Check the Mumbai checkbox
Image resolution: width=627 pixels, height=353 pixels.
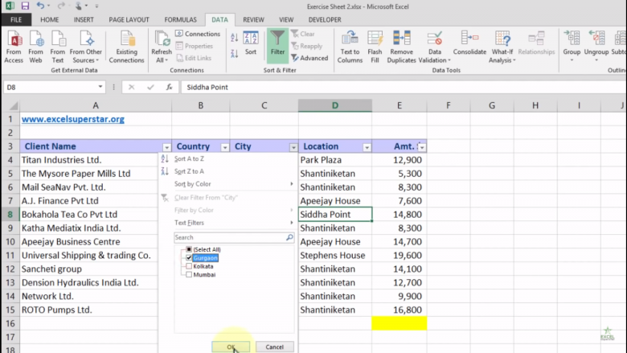click(x=189, y=275)
